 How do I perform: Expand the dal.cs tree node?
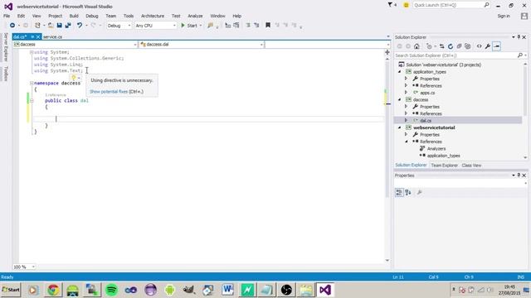(406, 120)
